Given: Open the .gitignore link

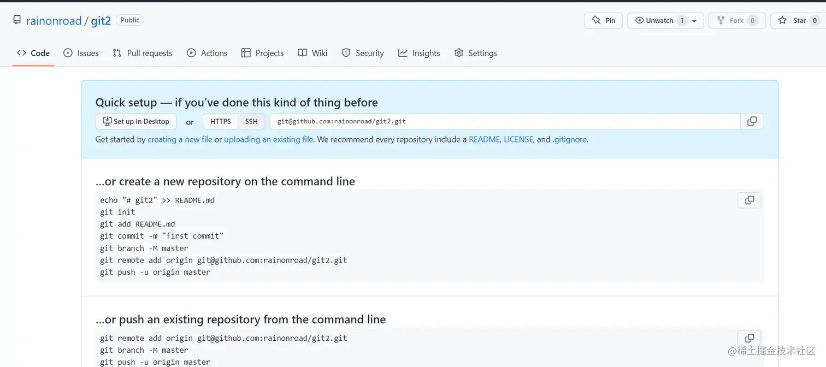Looking at the screenshot, I should (569, 139).
